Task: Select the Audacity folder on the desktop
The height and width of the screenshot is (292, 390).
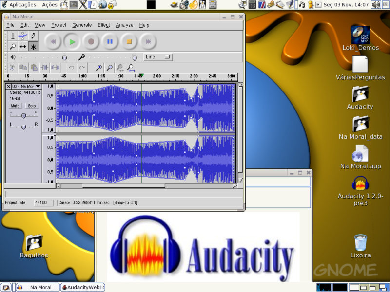Action: pos(360,98)
